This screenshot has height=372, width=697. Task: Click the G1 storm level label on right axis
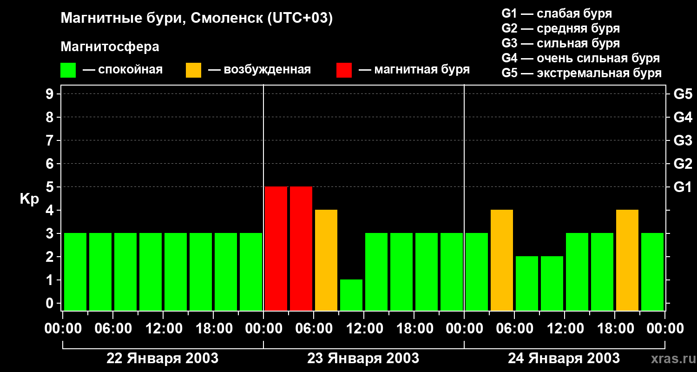[683, 187]
